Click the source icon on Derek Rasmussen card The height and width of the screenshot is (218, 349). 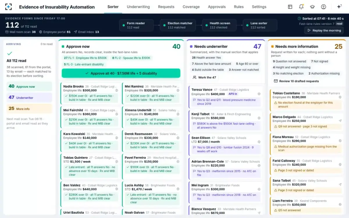[x=178, y=138]
